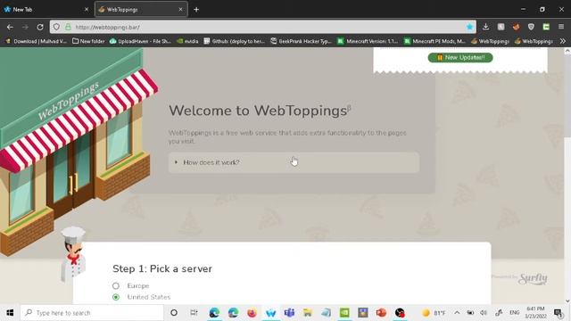571x321 pixels.
Task: Reload the WebToppings page
Action: click(40, 27)
